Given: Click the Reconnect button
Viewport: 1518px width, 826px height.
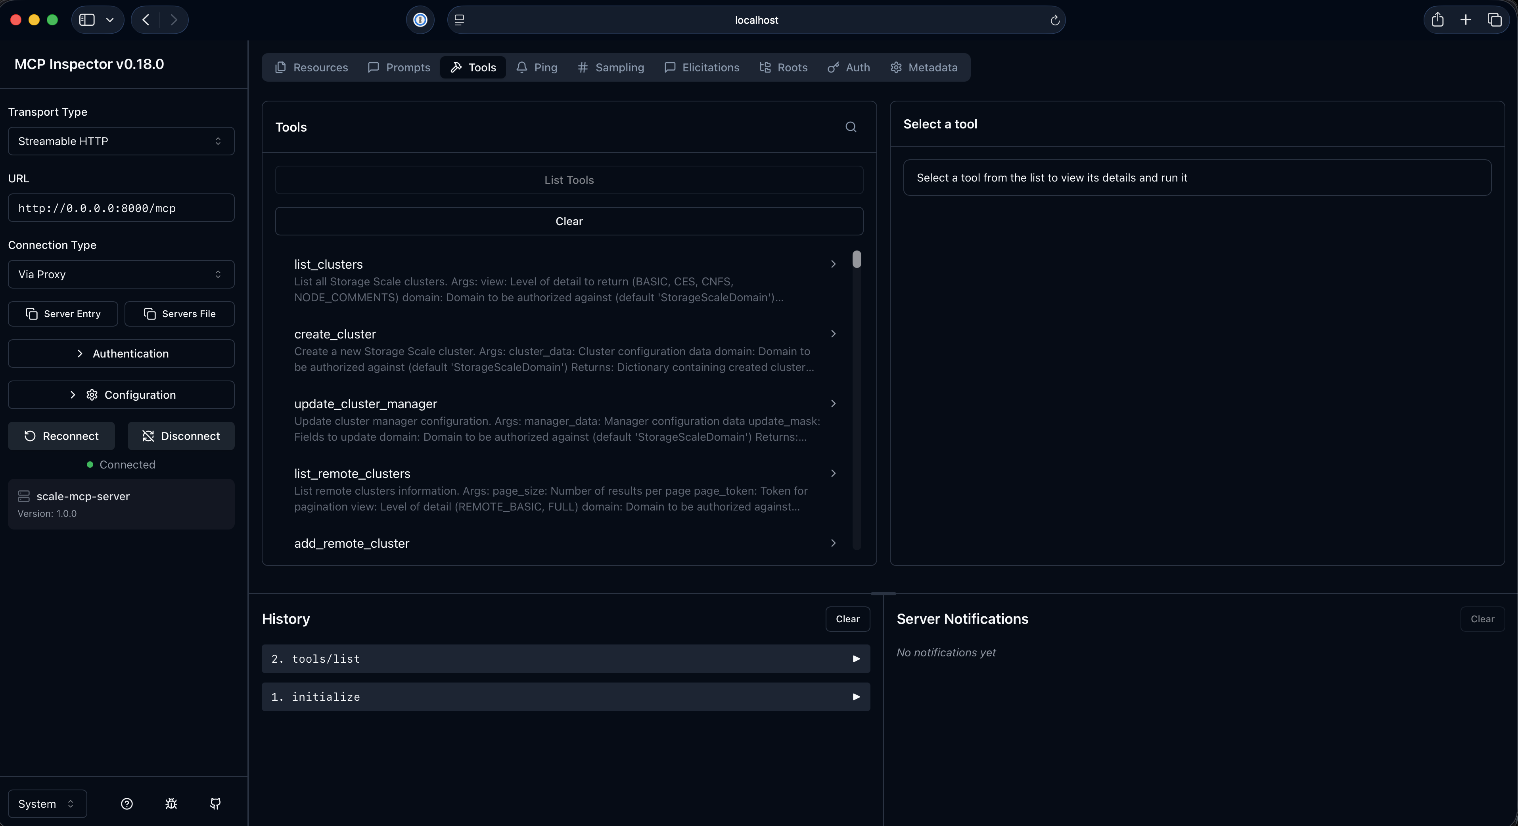Looking at the screenshot, I should [x=61, y=436].
